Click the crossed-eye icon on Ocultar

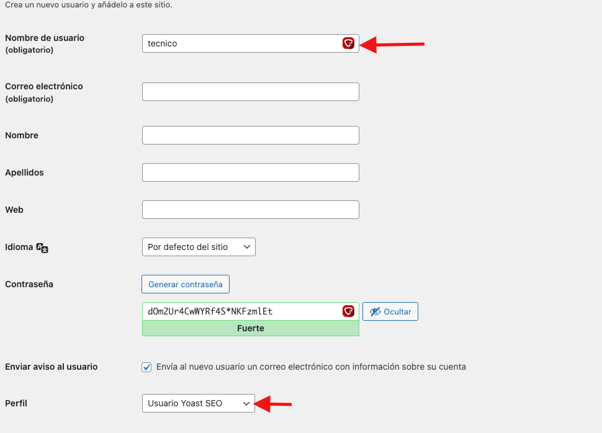[x=375, y=311]
